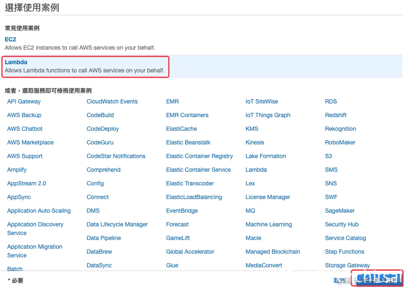Choose DataBrew

99,252
